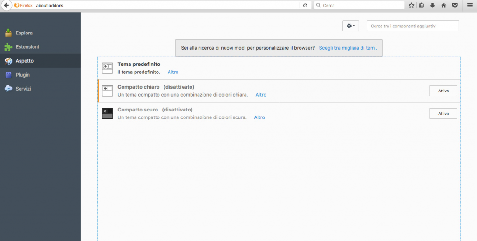Image resolution: width=477 pixels, height=241 pixels.
Task: Click the description 'Il tema predefinito.'
Action: point(139,72)
